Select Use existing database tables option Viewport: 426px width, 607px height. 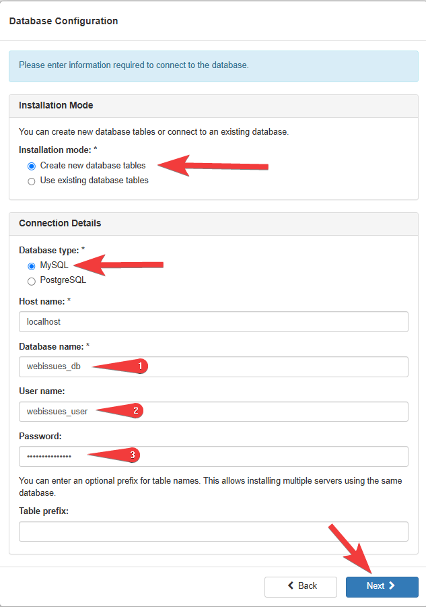[32, 181]
